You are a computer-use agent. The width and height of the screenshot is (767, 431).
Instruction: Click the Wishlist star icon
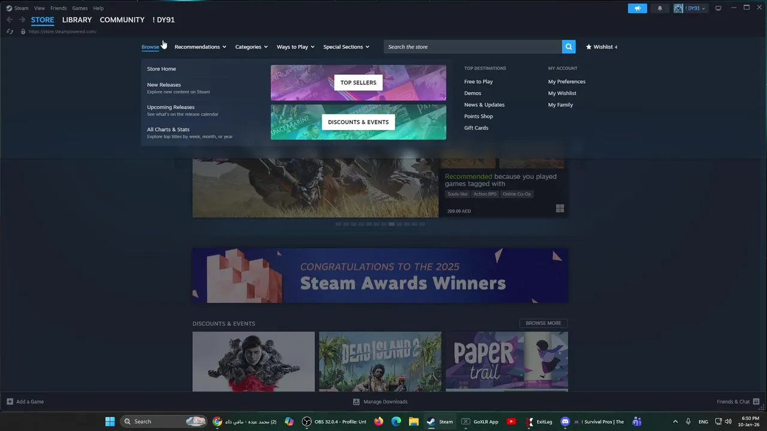pos(588,47)
